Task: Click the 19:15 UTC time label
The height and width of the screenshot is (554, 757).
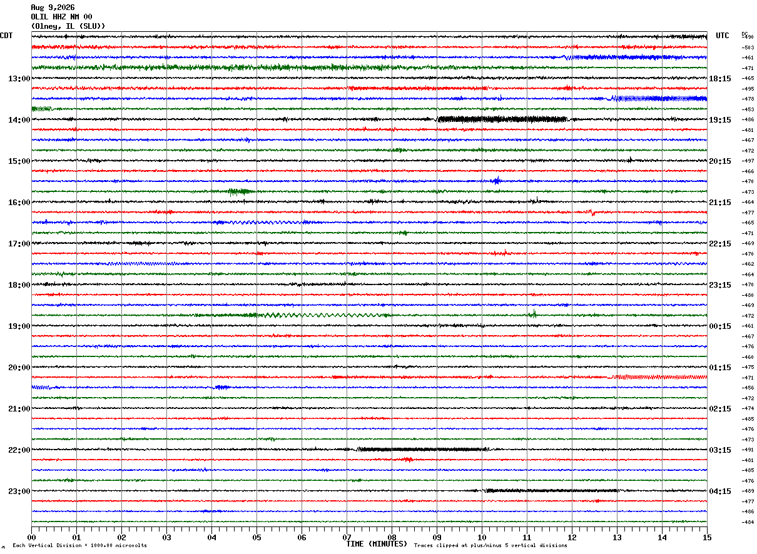Action: pos(720,120)
